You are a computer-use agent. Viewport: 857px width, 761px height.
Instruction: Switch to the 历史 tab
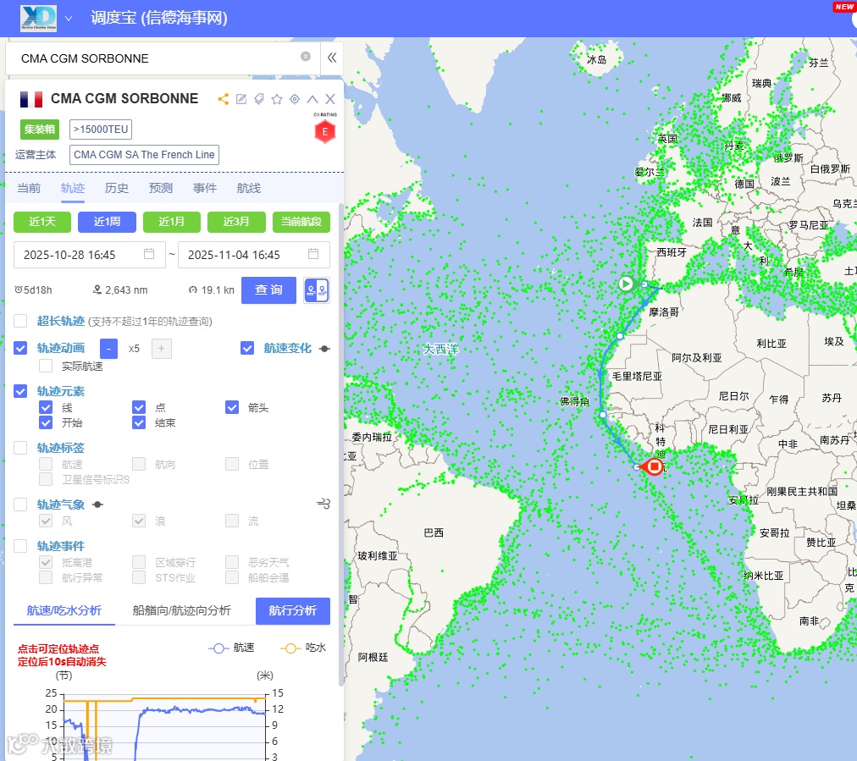[x=117, y=189]
